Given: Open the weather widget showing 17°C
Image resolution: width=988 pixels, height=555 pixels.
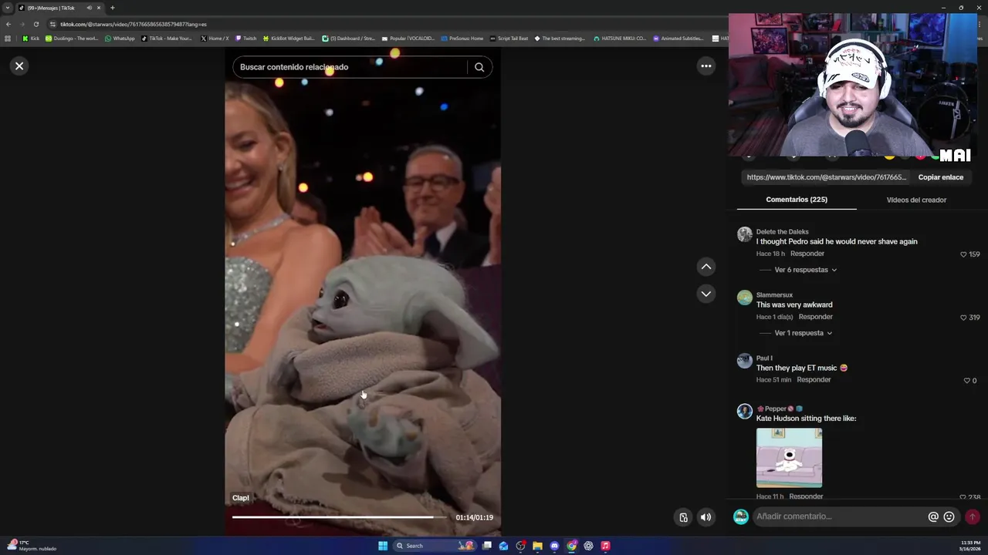Looking at the screenshot, I should click(32, 546).
